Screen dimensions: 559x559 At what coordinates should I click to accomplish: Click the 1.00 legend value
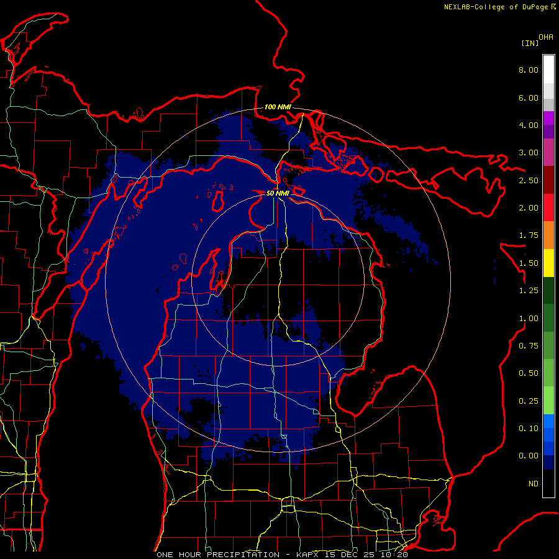pos(529,319)
